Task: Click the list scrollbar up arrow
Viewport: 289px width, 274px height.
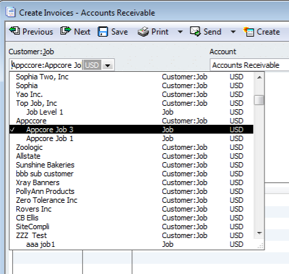Action: (259, 77)
